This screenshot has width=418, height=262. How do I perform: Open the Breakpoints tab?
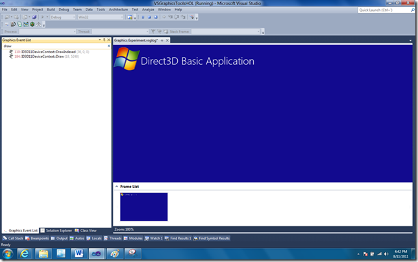pyautogui.click(x=37, y=238)
